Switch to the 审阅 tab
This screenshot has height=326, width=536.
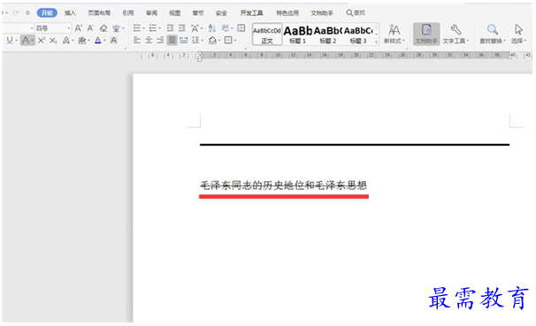point(151,13)
